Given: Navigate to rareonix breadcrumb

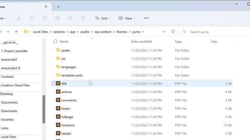Looking at the screenshot, I should pyautogui.click(x=59, y=32).
